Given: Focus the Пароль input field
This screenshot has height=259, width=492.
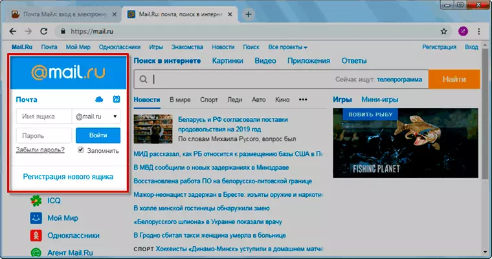Looking at the screenshot, I should coord(44,135).
